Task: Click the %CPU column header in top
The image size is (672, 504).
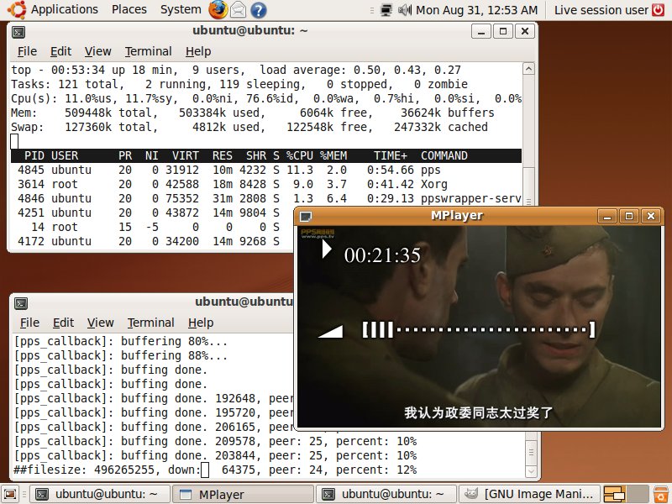Action: pyautogui.click(x=300, y=155)
